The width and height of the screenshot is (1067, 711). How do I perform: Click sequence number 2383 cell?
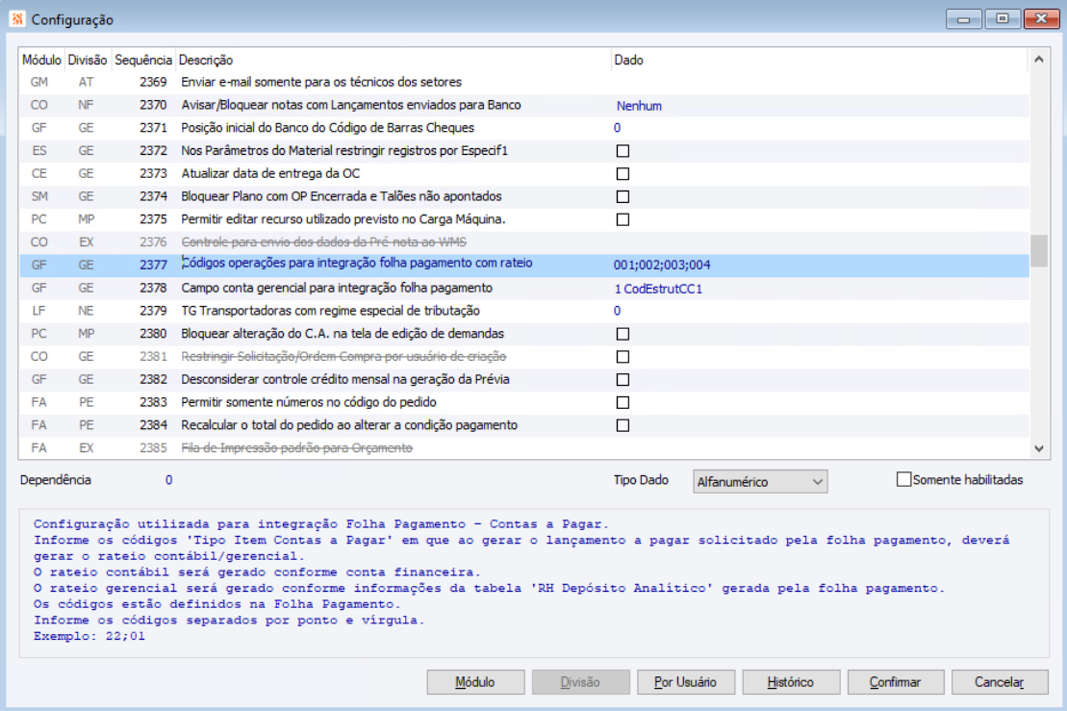tap(153, 403)
